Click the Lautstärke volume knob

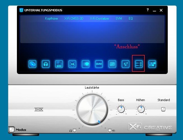(x=92, y=110)
